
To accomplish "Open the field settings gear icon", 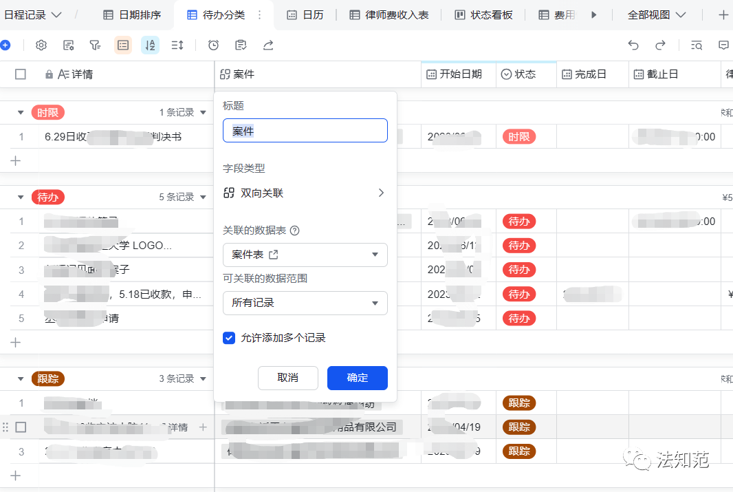I will pos(41,45).
